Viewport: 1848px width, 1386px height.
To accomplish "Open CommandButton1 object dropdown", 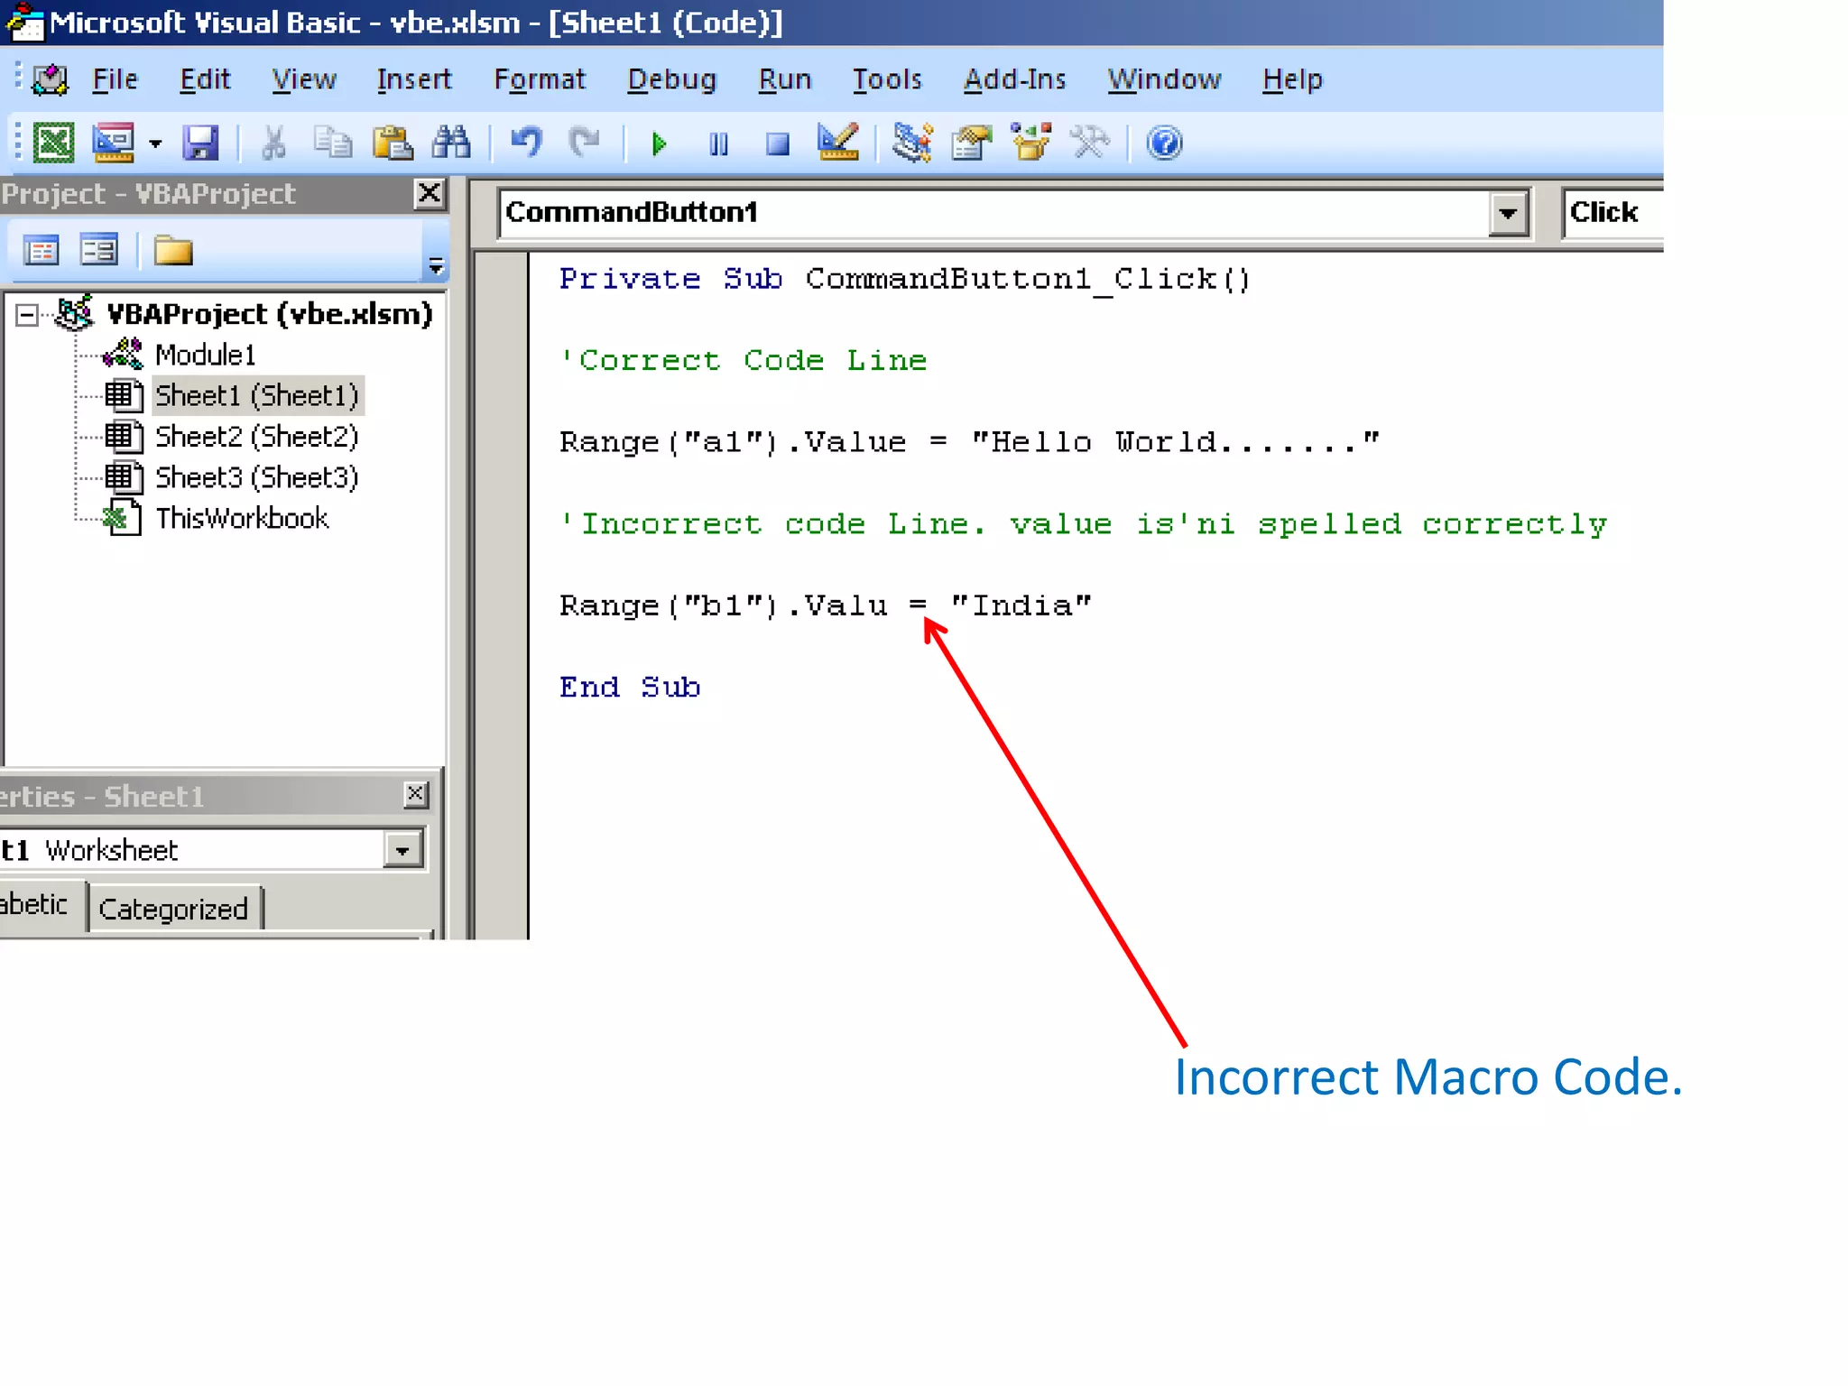I will [1507, 214].
